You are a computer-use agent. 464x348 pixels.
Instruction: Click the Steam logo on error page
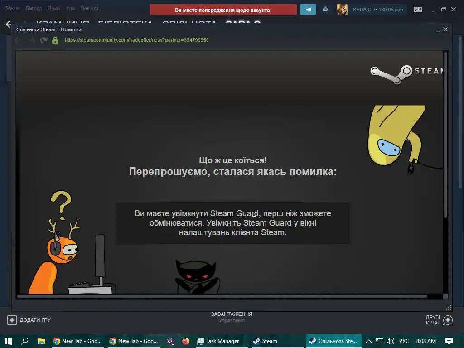[x=406, y=74]
